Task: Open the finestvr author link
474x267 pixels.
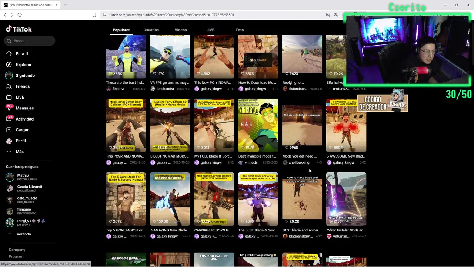Action: click(x=118, y=89)
